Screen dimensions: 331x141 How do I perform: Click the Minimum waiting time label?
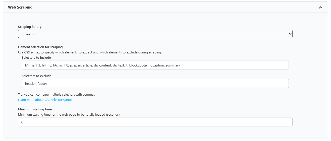point(35,109)
